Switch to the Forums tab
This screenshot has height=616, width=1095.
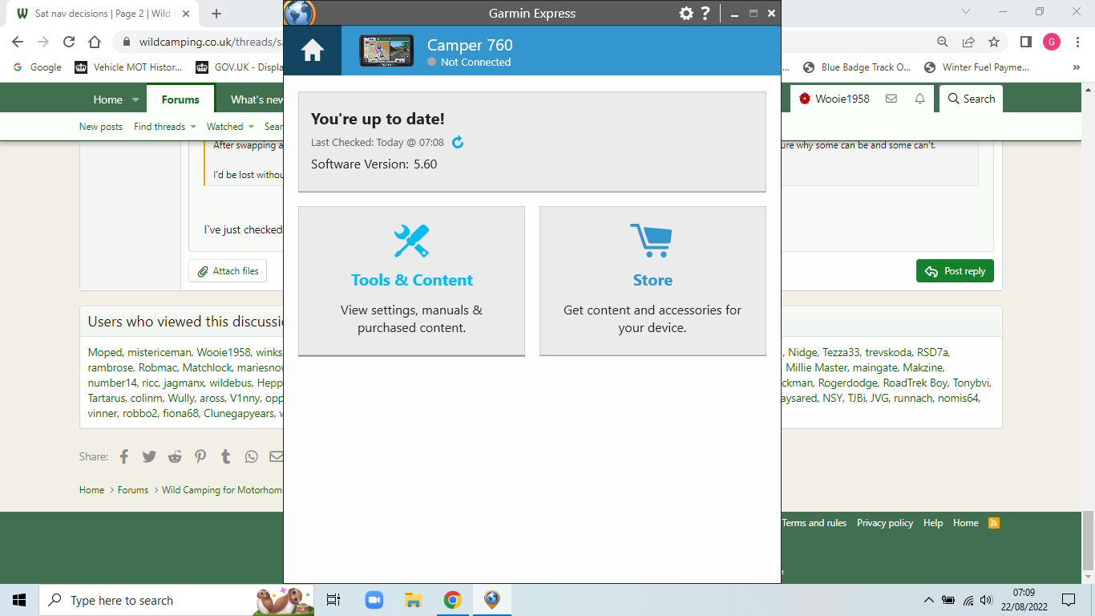point(180,99)
